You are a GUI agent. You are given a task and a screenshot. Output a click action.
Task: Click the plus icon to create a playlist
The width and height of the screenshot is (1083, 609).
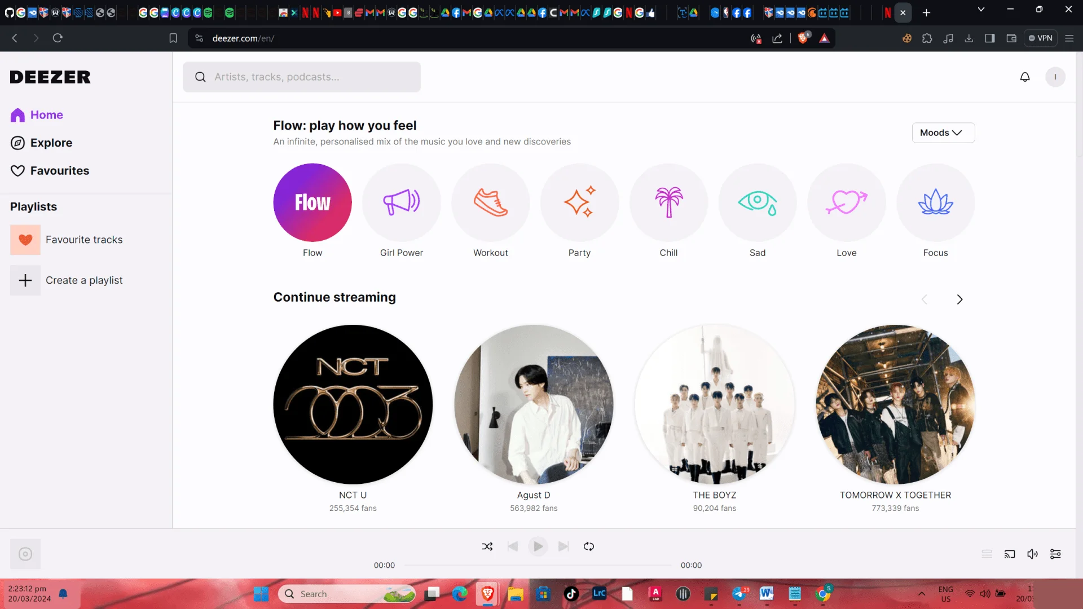(x=25, y=280)
